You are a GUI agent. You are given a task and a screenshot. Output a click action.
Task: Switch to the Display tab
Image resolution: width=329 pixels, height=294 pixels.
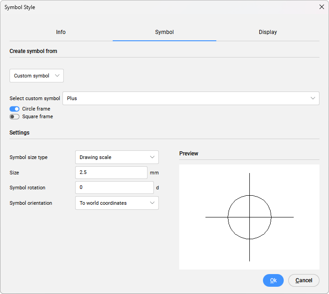[x=267, y=32]
